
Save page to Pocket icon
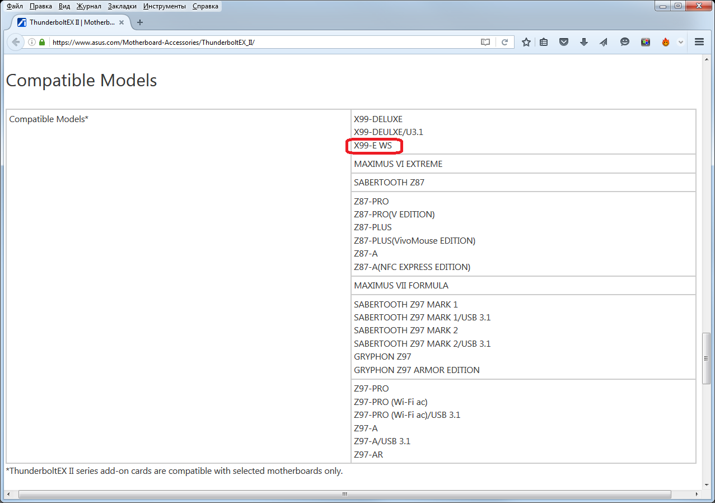(564, 42)
